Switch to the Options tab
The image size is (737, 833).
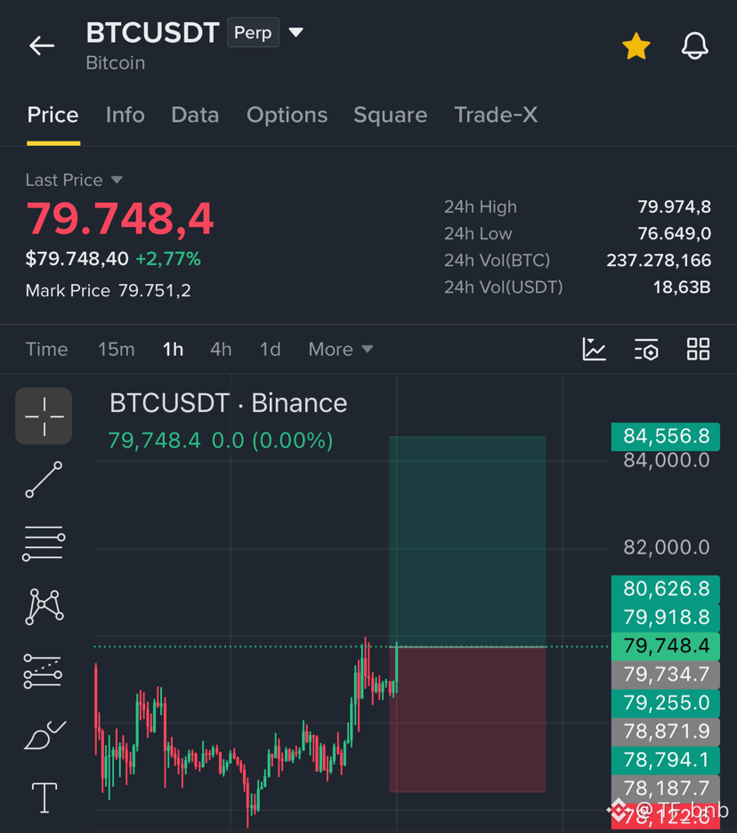[x=287, y=116]
